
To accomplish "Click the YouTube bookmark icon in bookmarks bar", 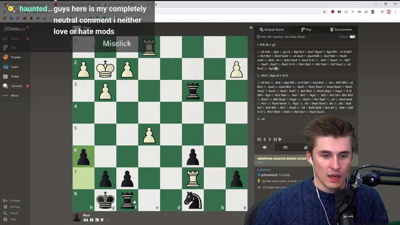I will coord(24,18).
